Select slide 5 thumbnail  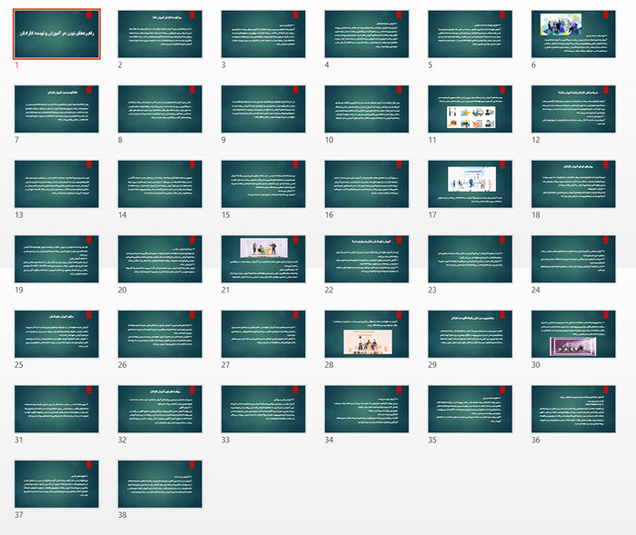[x=470, y=35]
